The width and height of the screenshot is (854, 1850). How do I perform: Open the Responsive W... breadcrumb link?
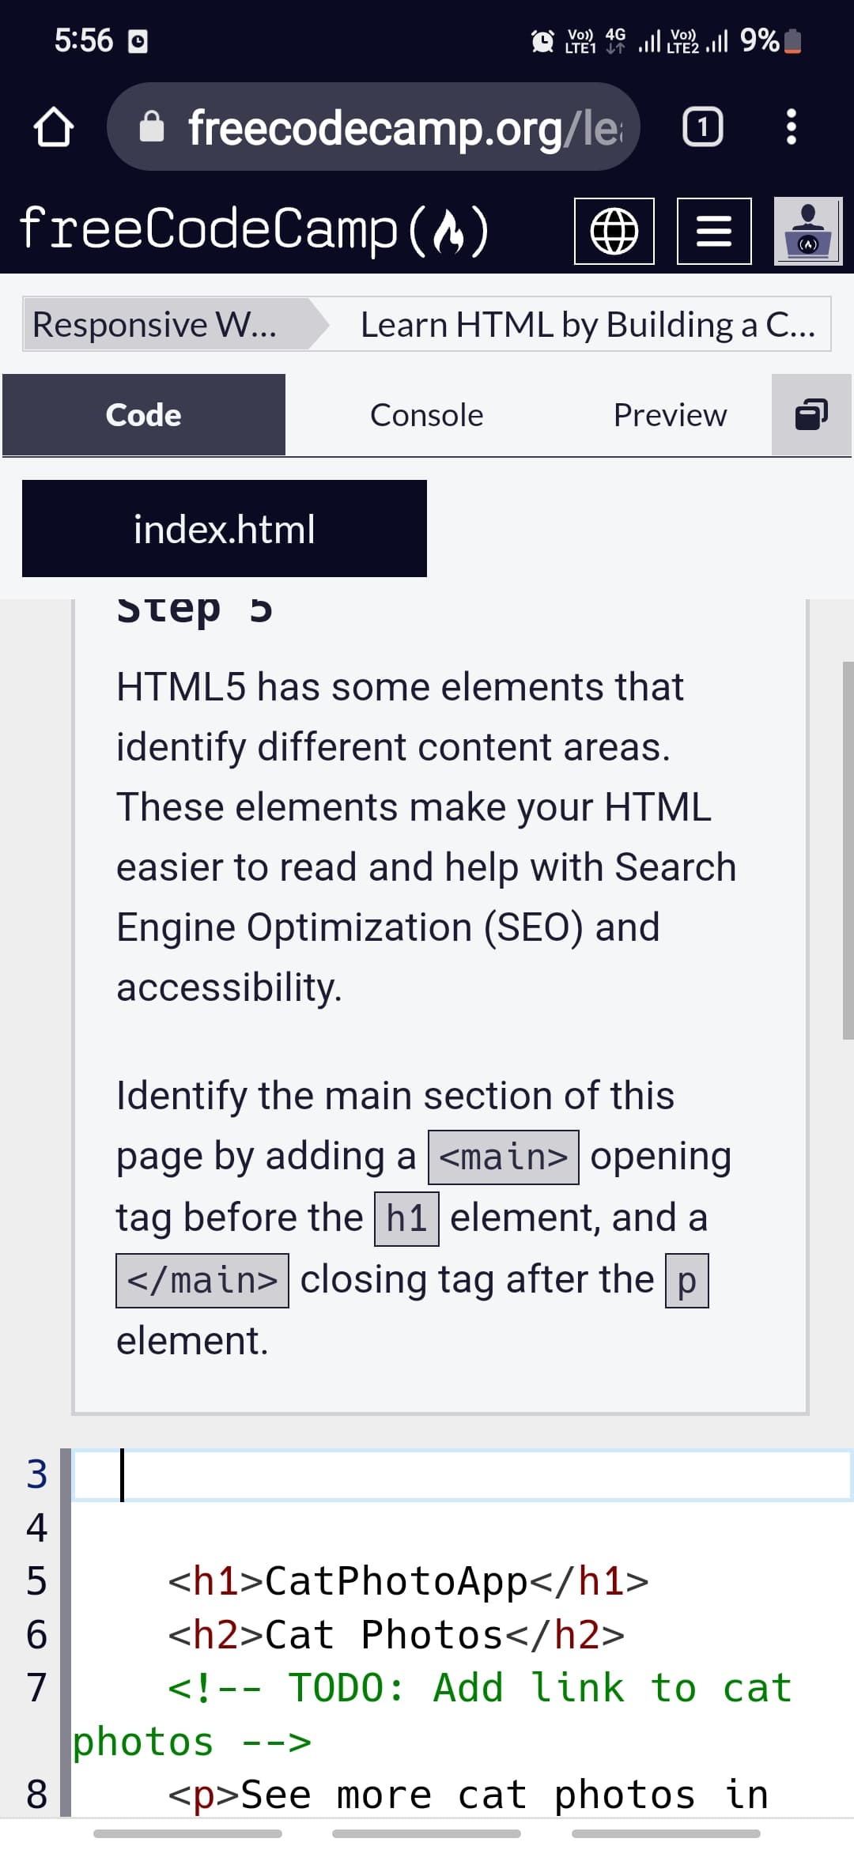[x=154, y=324]
